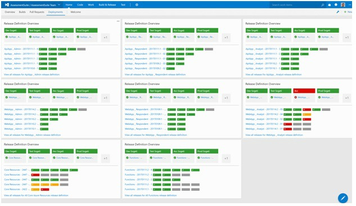This screenshot has height=206, width=356.
Task: Expand +1 environments in Functions widget
Action: (x=226, y=158)
